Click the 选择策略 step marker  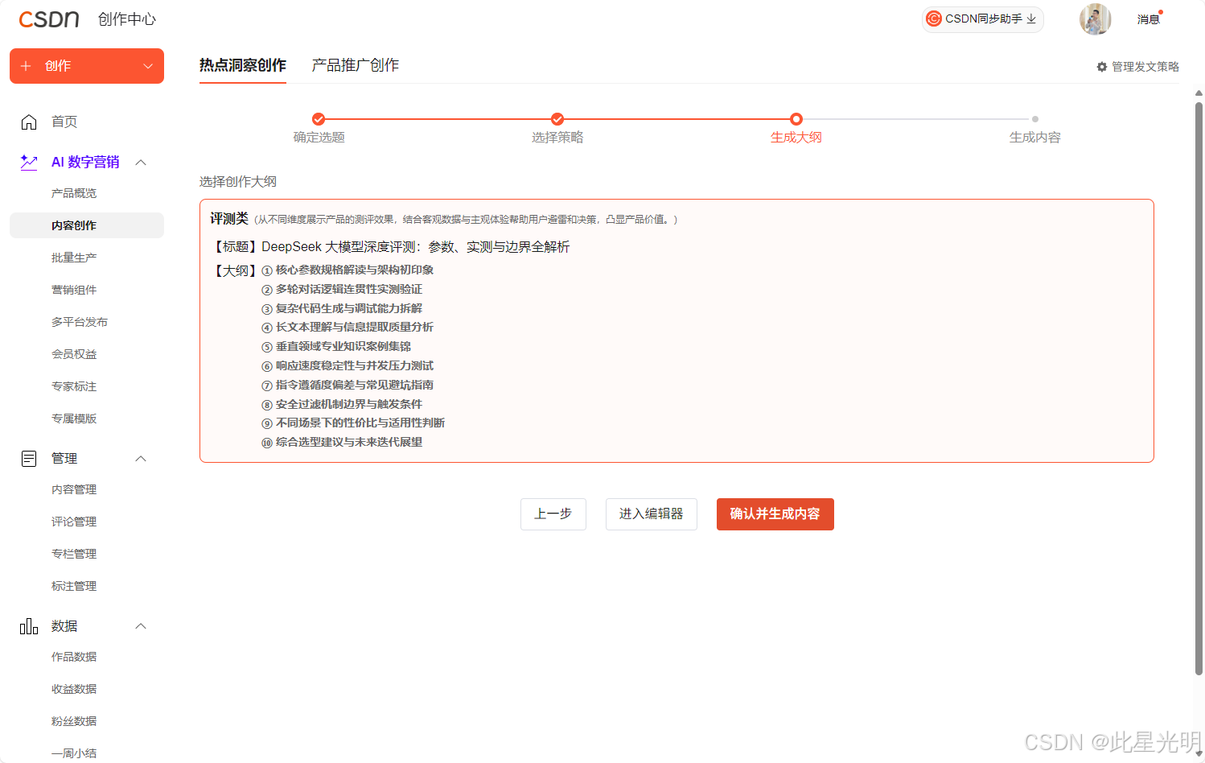click(557, 119)
